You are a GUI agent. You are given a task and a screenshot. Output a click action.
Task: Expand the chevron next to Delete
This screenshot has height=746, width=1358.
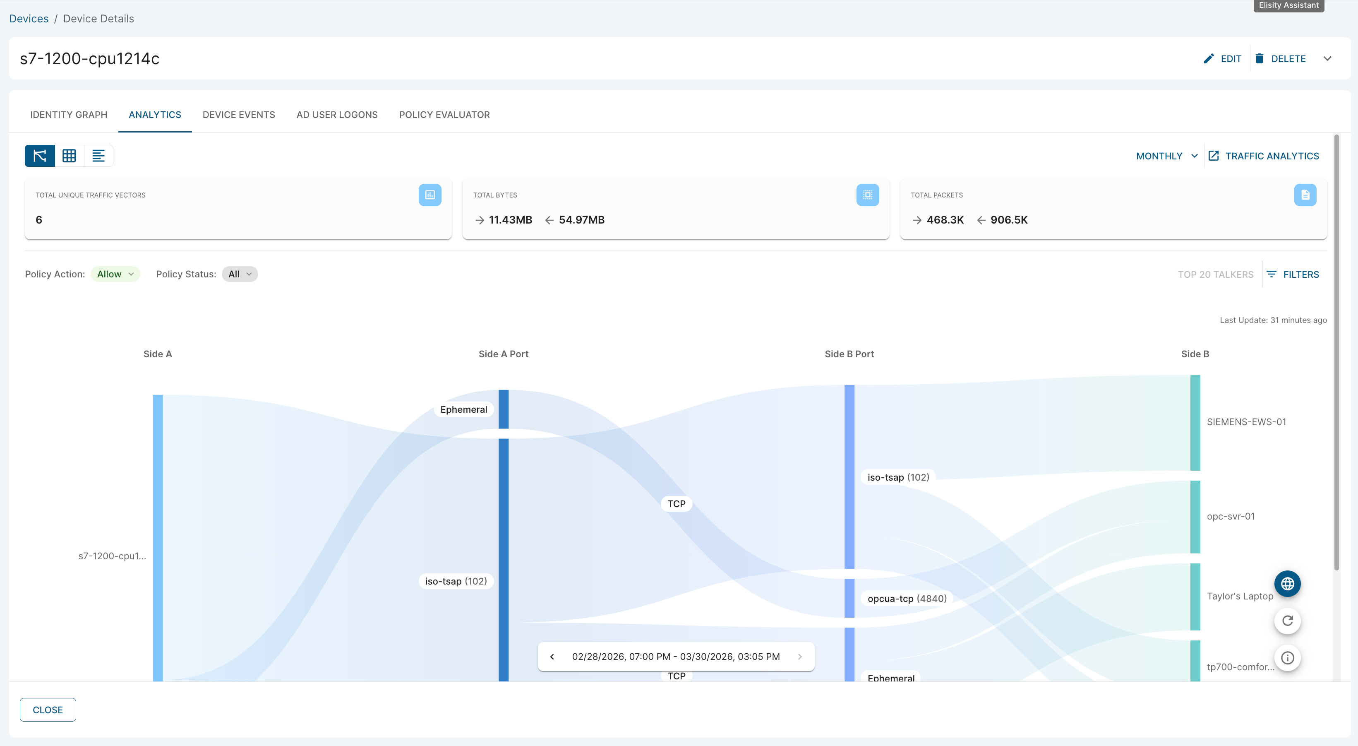click(x=1327, y=58)
